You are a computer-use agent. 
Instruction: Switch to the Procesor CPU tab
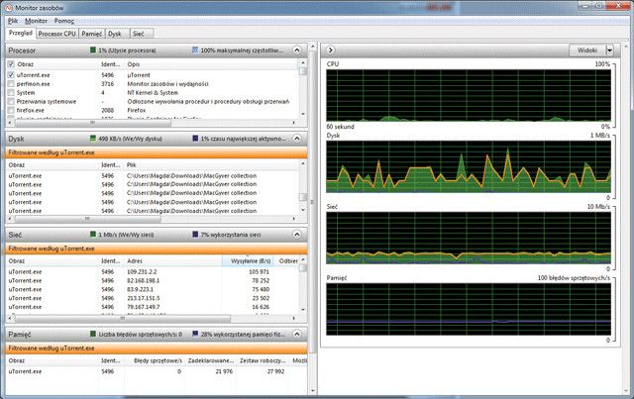coord(57,34)
